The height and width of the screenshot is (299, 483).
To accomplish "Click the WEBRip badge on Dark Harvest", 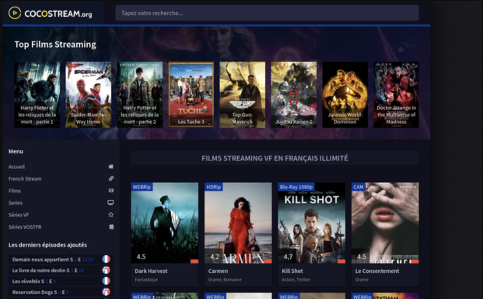I will [x=142, y=187].
